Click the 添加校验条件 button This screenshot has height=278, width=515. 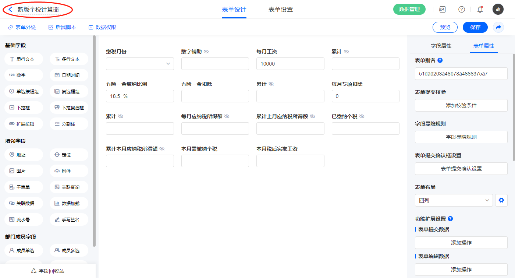[461, 105]
